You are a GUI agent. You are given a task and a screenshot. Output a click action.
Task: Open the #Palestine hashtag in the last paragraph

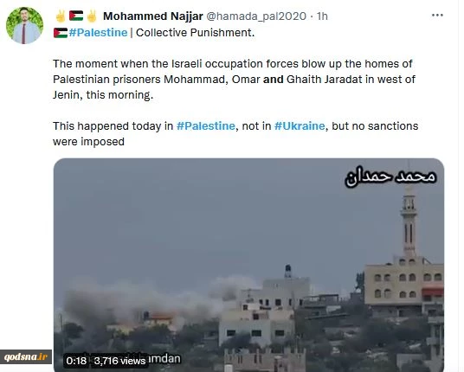click(x=206, y=126)
